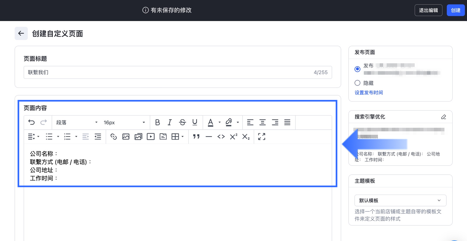Insert a numbered list
The width and height of the screenshot is (467, 241).
67,136
